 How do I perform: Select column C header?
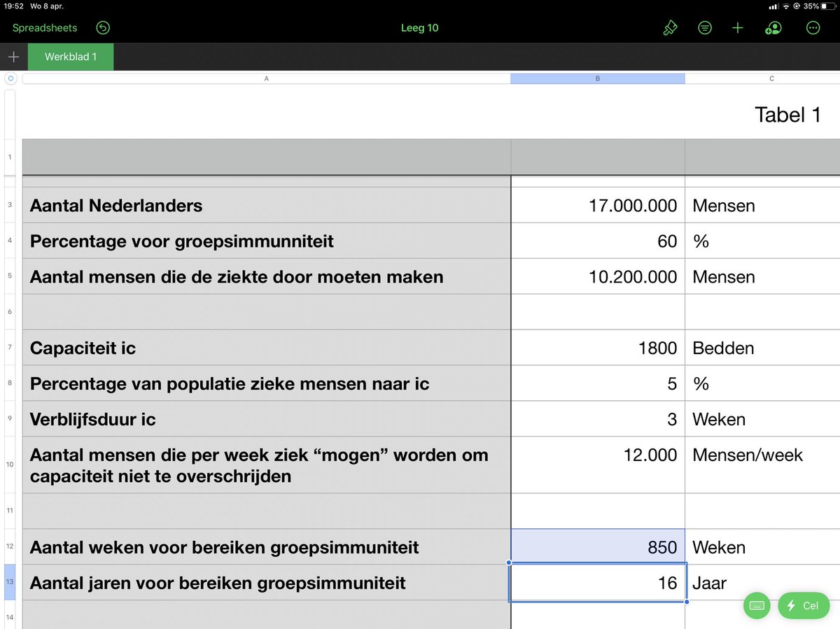tap(763, 79)
